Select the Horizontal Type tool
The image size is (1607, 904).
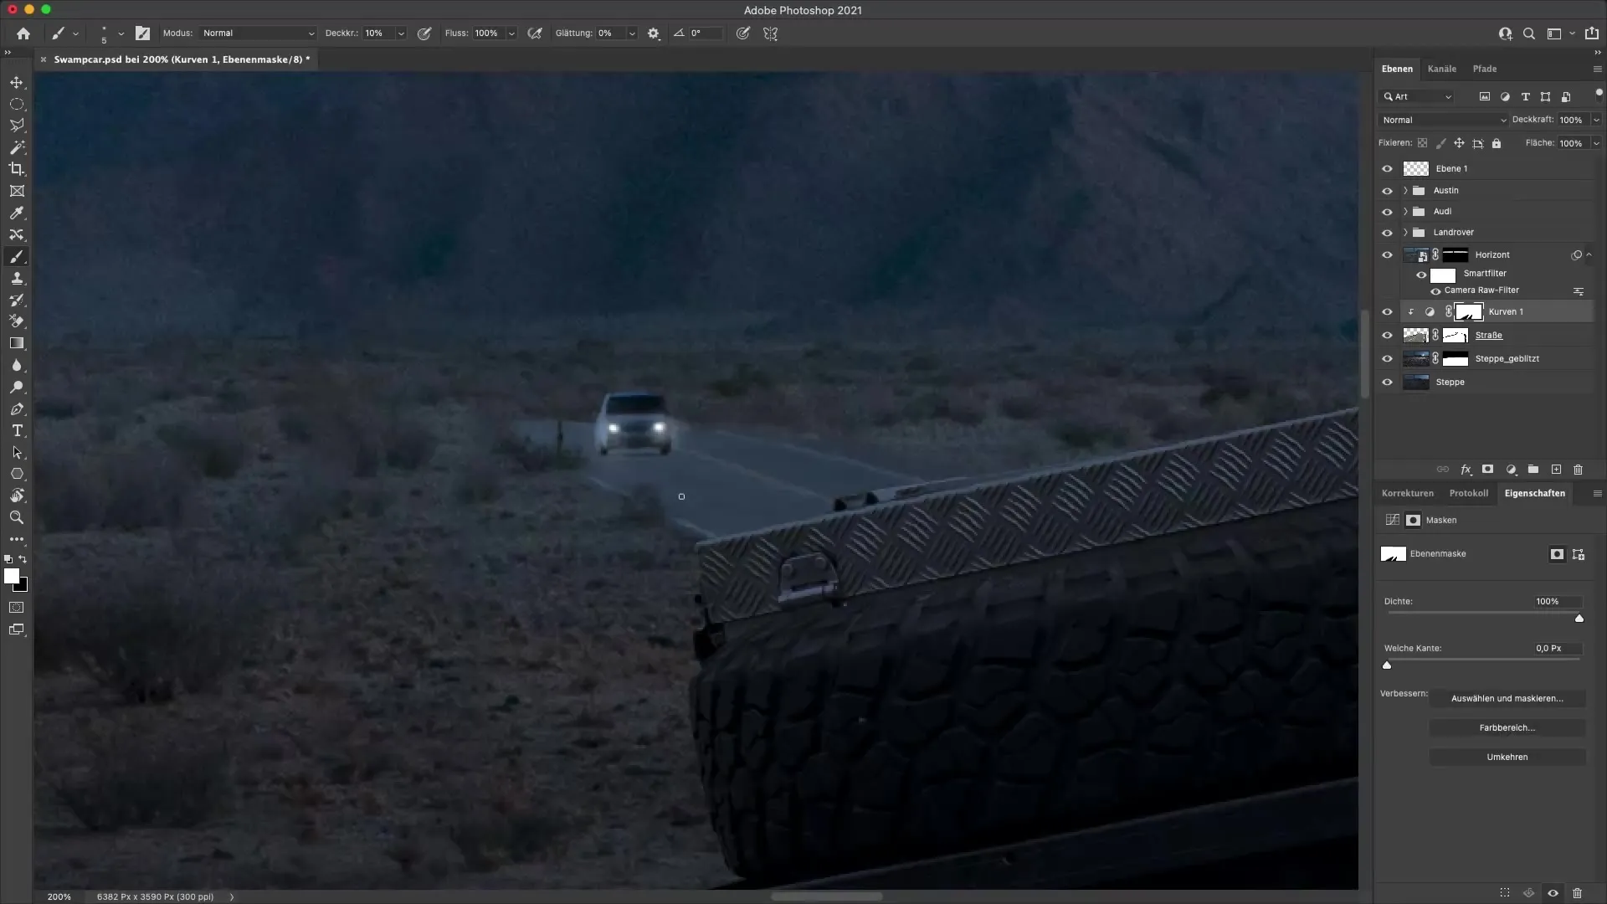[x=17, y=430]
